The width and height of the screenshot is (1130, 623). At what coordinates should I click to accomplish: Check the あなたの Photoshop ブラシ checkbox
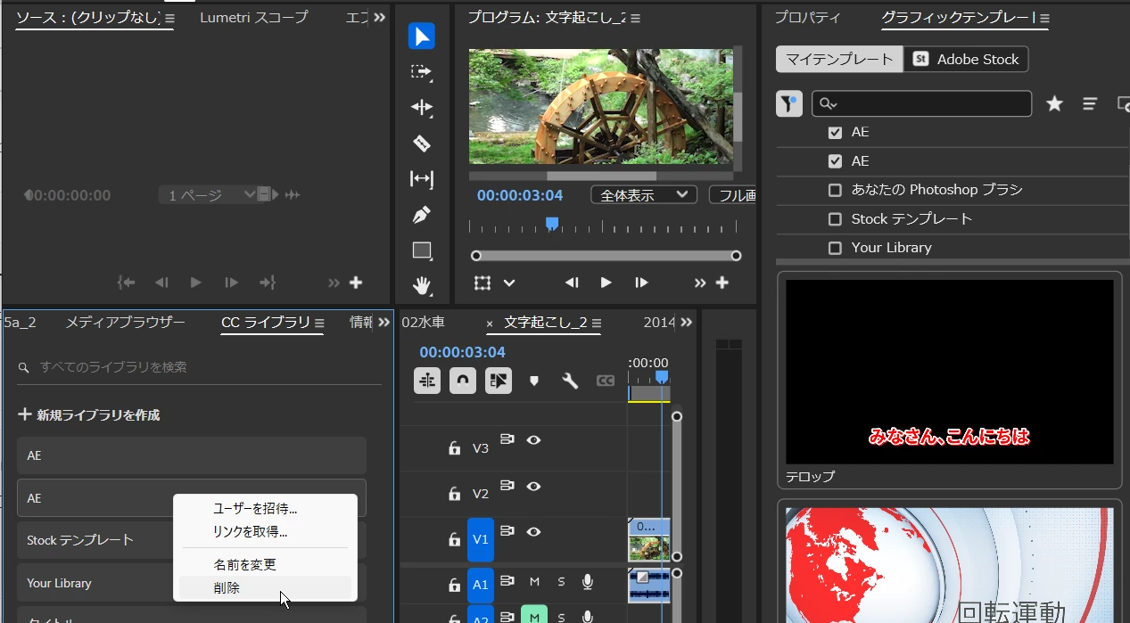point(835,190)
